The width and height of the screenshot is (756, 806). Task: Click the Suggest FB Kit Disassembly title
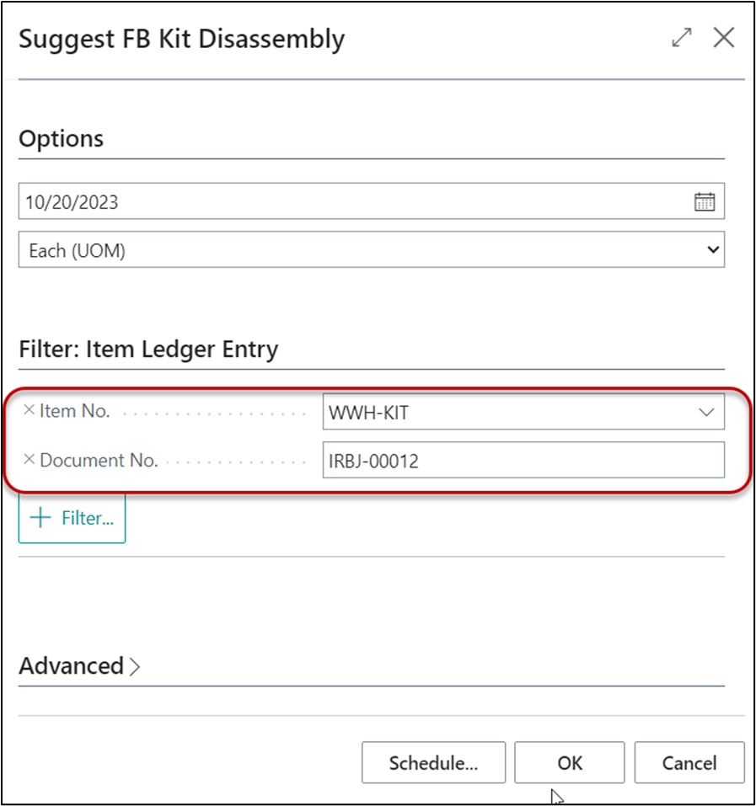[182, 40]
